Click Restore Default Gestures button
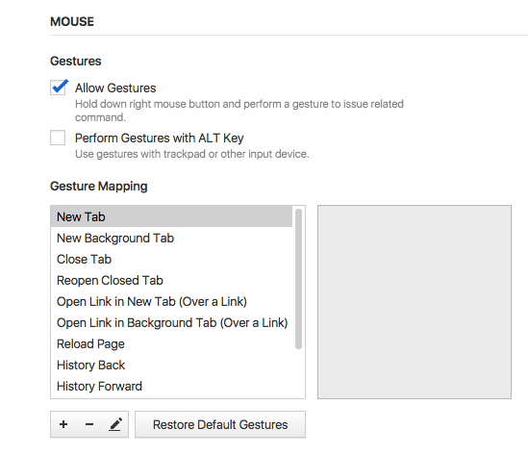The height and width of the screenshot is (455, 528). [x=220, y=424]
